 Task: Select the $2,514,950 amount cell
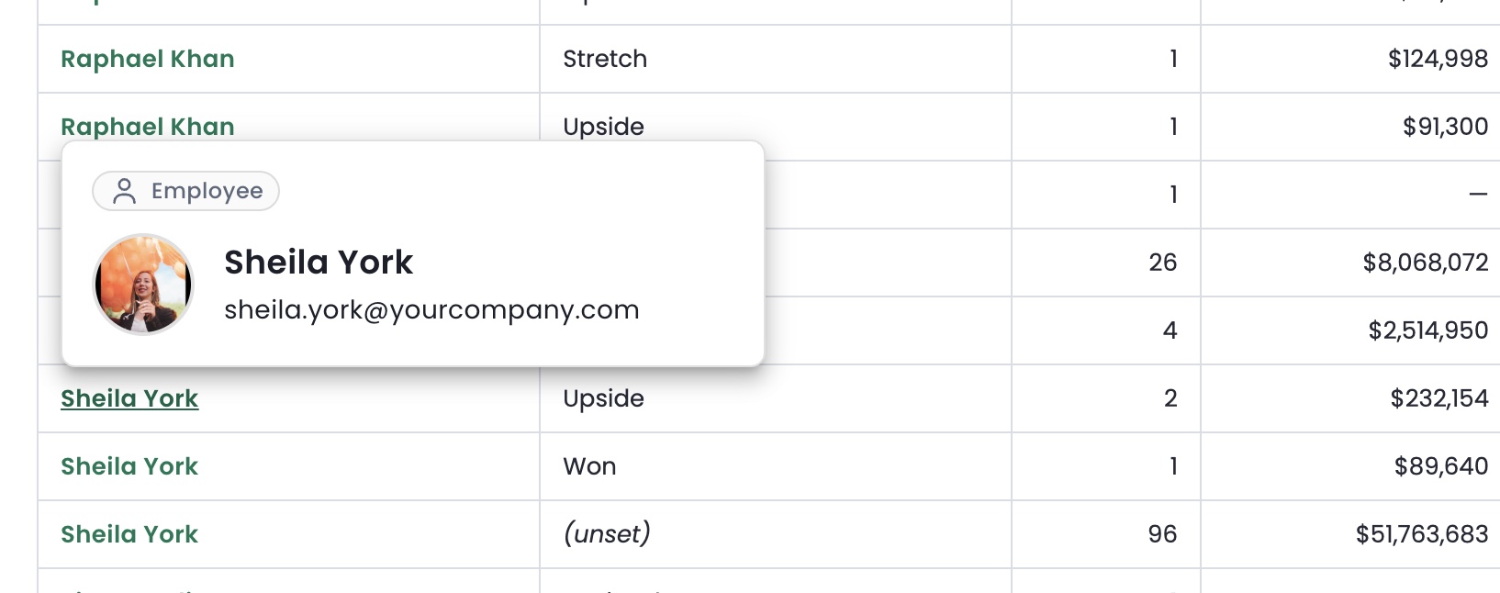[1350, 330]
